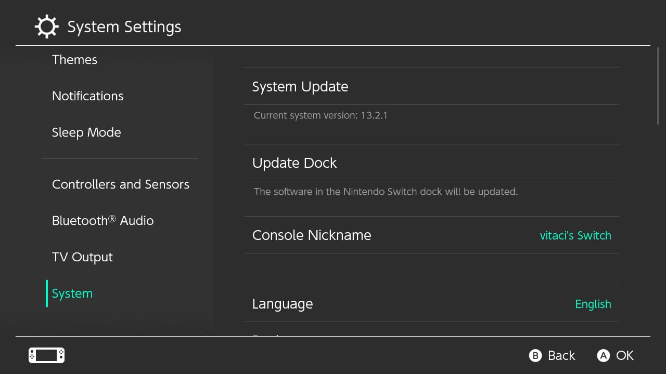Image resolution: width=666 pixels, height=374 pixels.
Task: Click the System Settings gear icon
Action: 46,26
